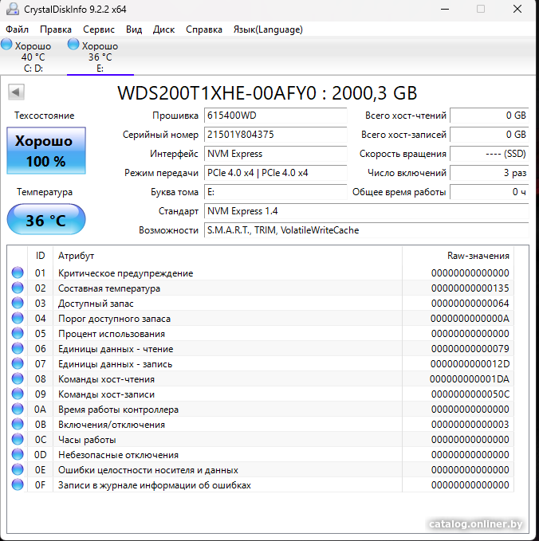Click status orb for Ошибки целостности носителя
The image size is (539, 541).
pos(18,470)
